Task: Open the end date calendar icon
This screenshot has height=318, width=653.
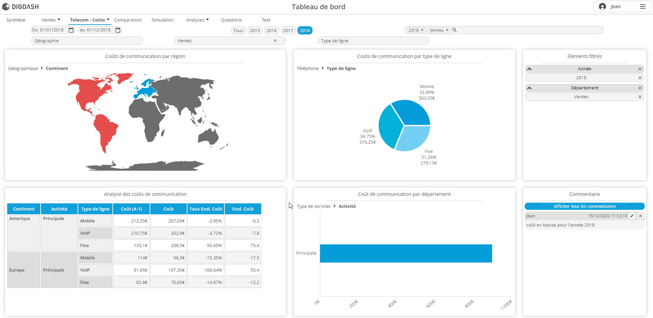Action: click(x=118, y=30)
